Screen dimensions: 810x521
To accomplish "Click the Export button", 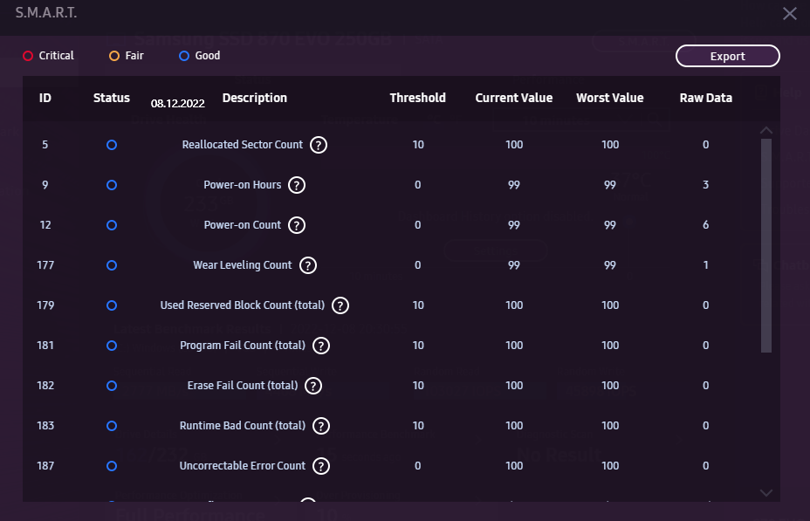I will [727, 56].
